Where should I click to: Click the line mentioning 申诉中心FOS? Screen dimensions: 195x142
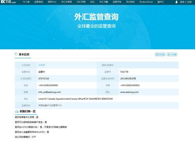pos(32,132)
